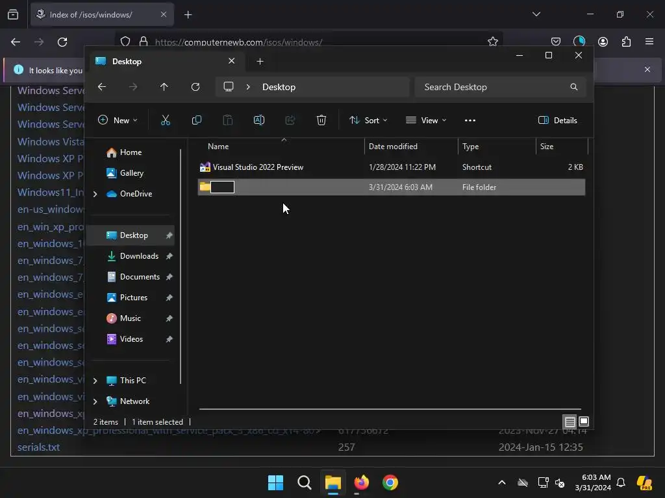Open Windows Vista link in Firefox page

click(x=51, y=141)
